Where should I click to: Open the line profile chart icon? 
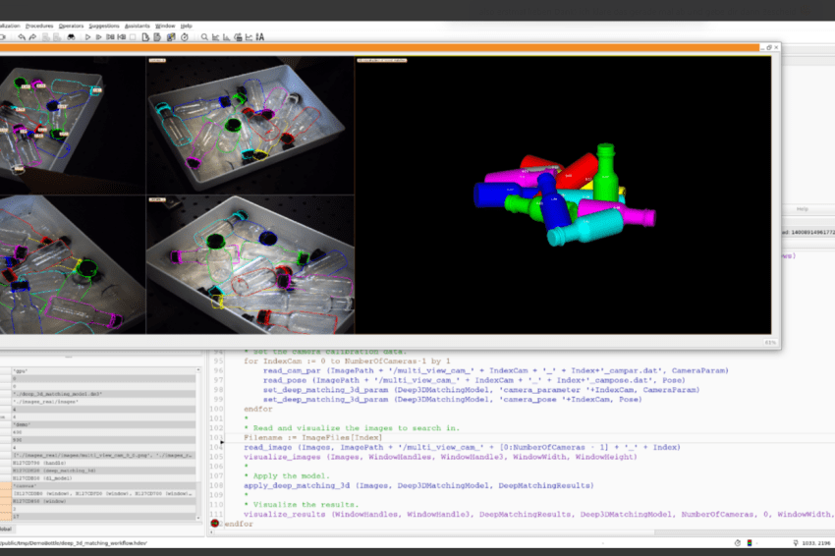[x=249, y=37]
